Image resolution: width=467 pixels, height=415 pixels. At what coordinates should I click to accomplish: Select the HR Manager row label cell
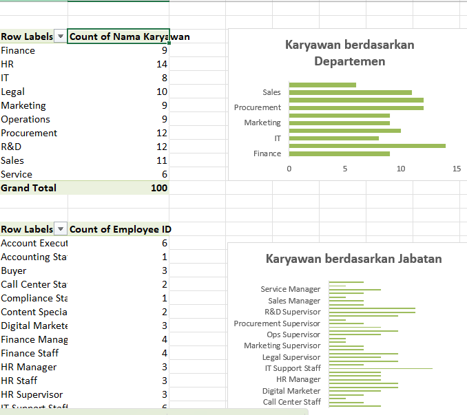29,367
